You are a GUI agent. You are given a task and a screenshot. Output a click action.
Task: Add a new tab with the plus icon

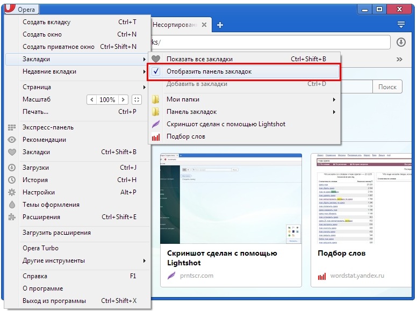pos(220,25)
